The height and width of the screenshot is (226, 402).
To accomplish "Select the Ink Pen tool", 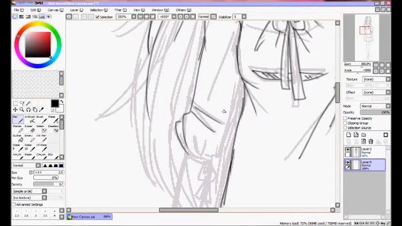I will (41, 138).
